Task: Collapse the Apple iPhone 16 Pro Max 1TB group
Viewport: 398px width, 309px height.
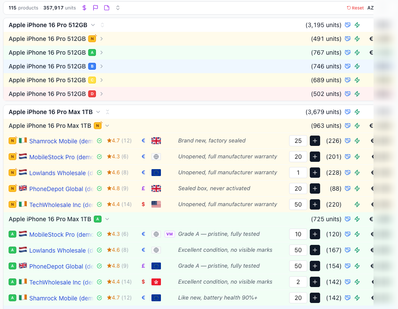Action: tap(98, 112)
